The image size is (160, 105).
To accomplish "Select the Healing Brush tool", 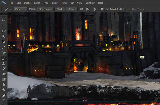I will click(x=4, y=53).
